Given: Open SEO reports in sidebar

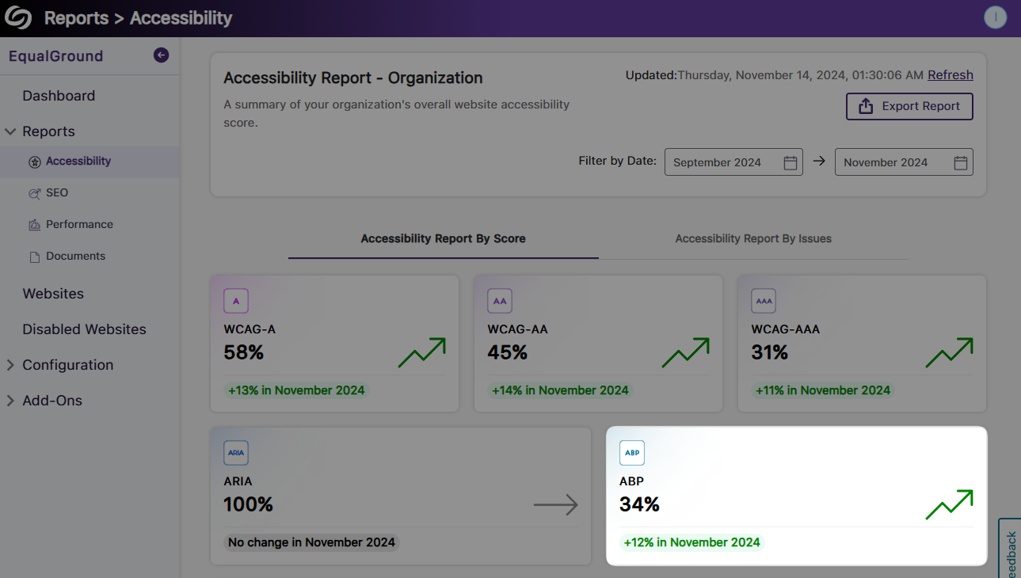Looking at the screenshot, I should (x=56, y=192).
